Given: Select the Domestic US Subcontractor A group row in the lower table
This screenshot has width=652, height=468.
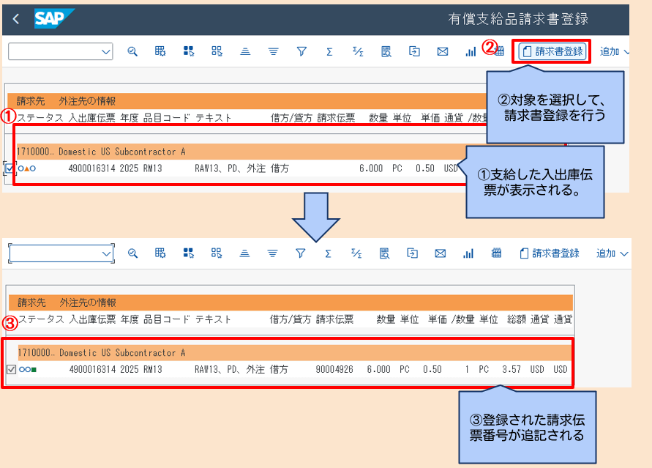Looking at the screenshot, I should point(295,353).
